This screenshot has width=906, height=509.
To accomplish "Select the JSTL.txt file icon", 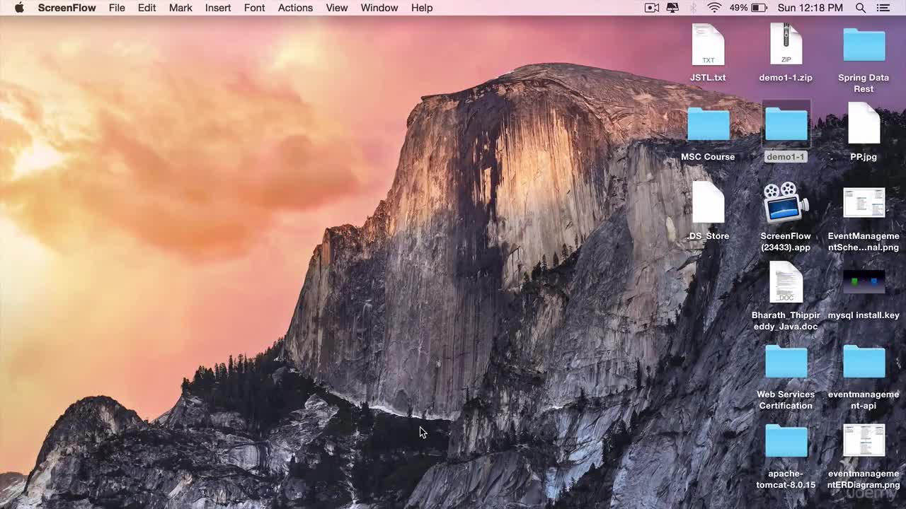I will click(x=708, y=45).
